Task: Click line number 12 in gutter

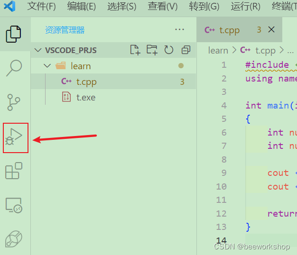Action: coord(221,214)
